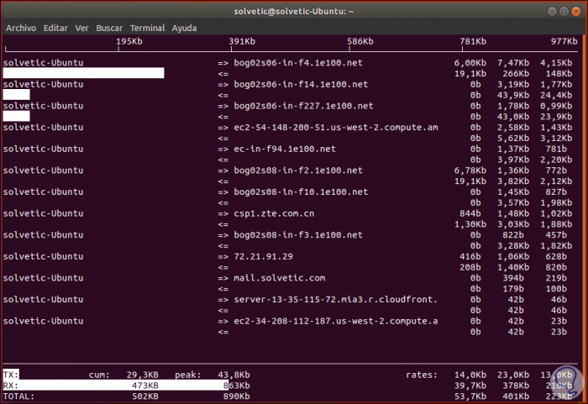Open the Terminal menu

(x=147, y=28)
